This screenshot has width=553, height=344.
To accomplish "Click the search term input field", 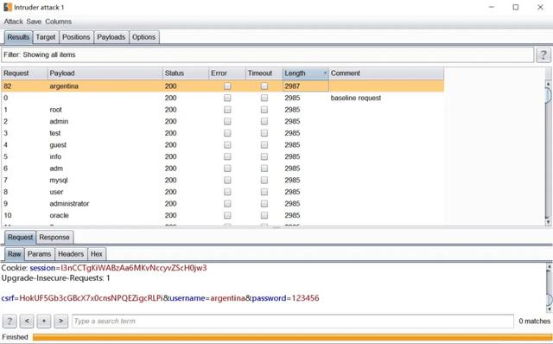I will pos(293,321).
